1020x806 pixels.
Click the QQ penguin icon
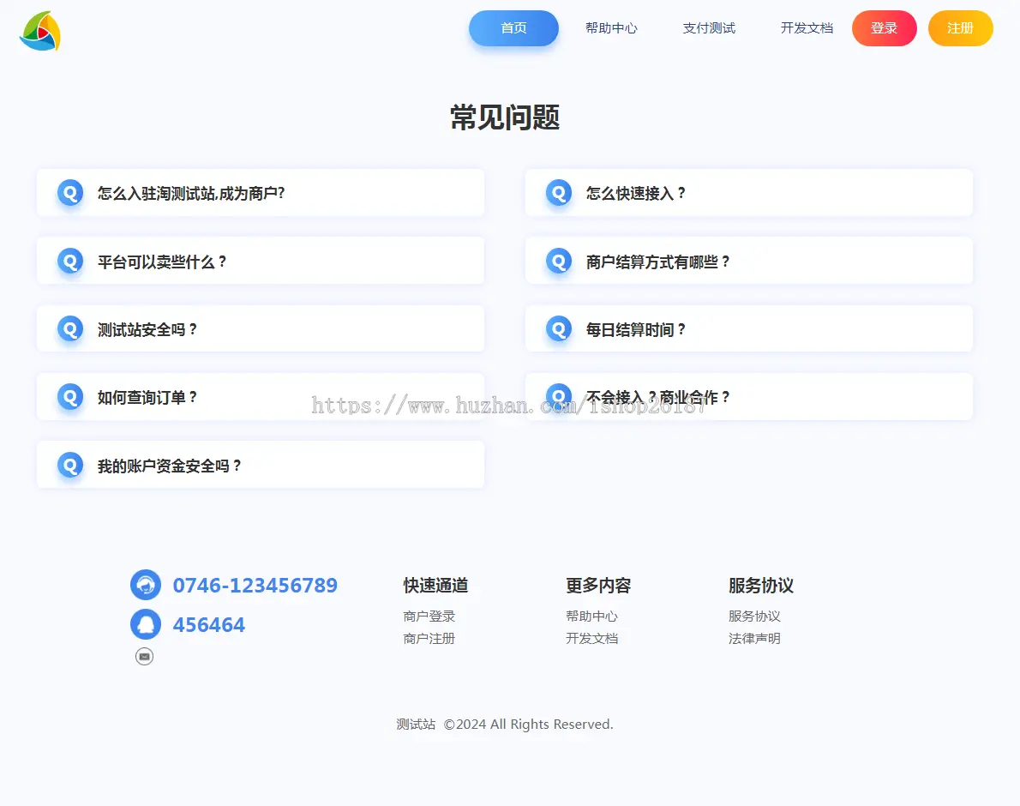[x=146, y=624]
